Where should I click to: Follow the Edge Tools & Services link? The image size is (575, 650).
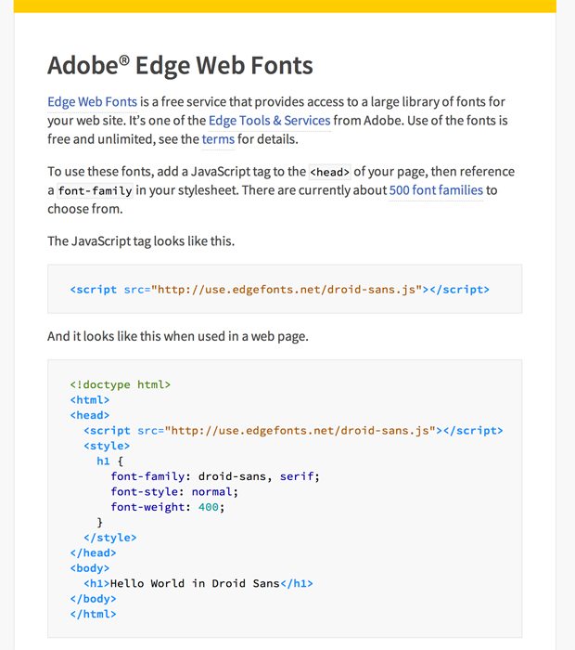270,121
